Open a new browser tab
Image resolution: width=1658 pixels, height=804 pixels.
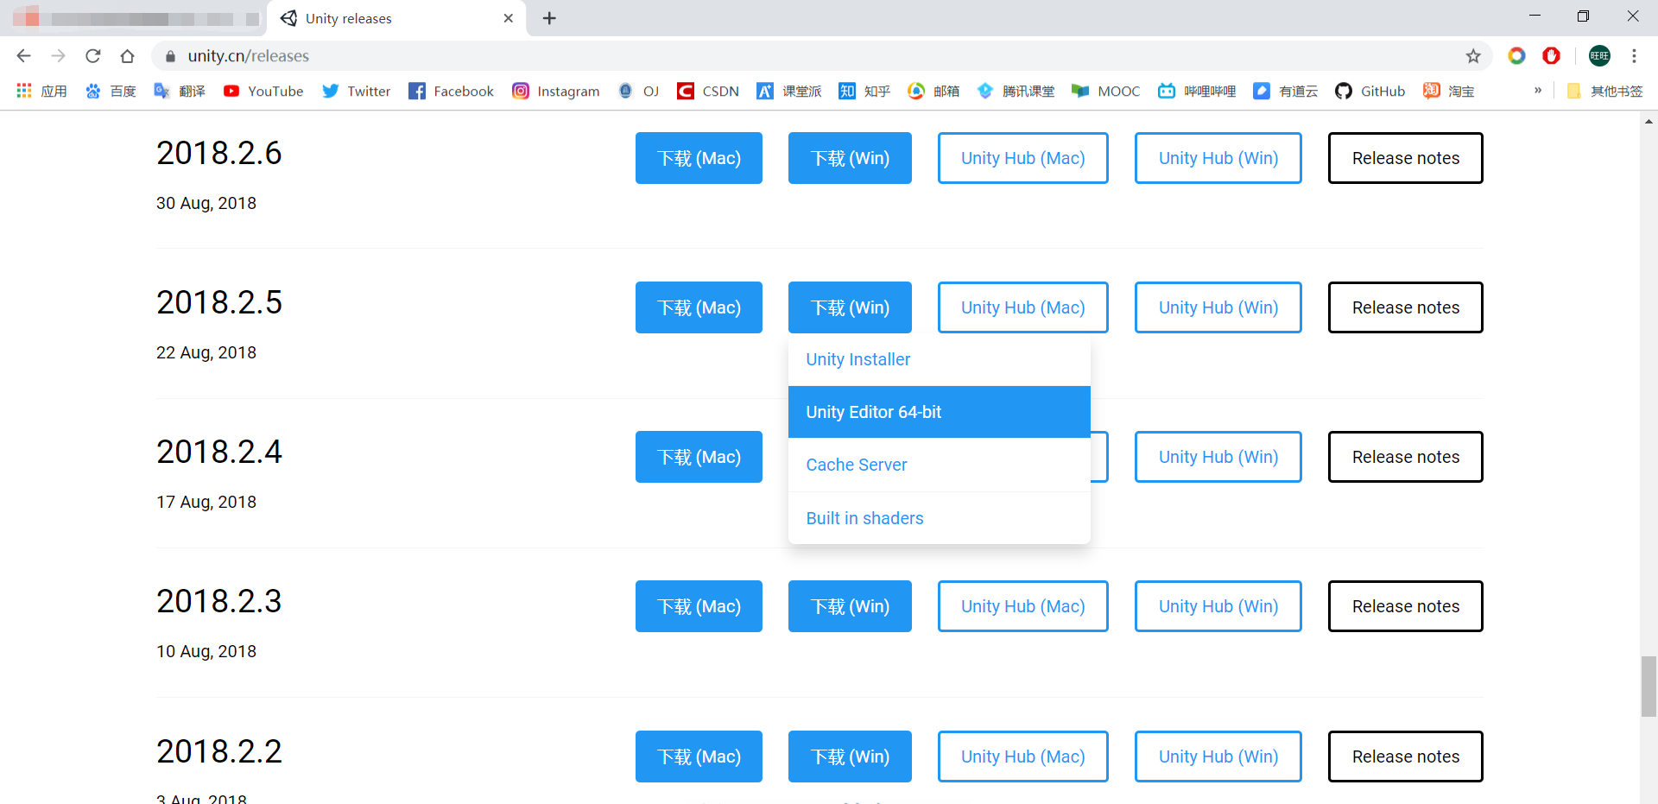click(549, 18)
